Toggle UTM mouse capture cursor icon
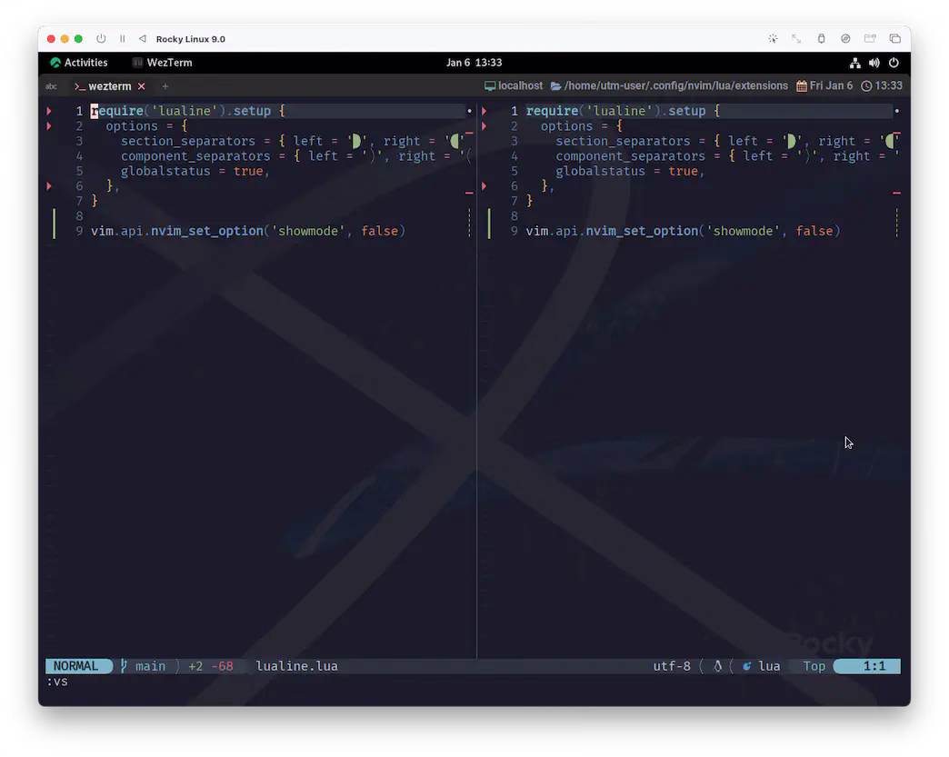This screenshot has height=757, width=949. coord(773,39)
